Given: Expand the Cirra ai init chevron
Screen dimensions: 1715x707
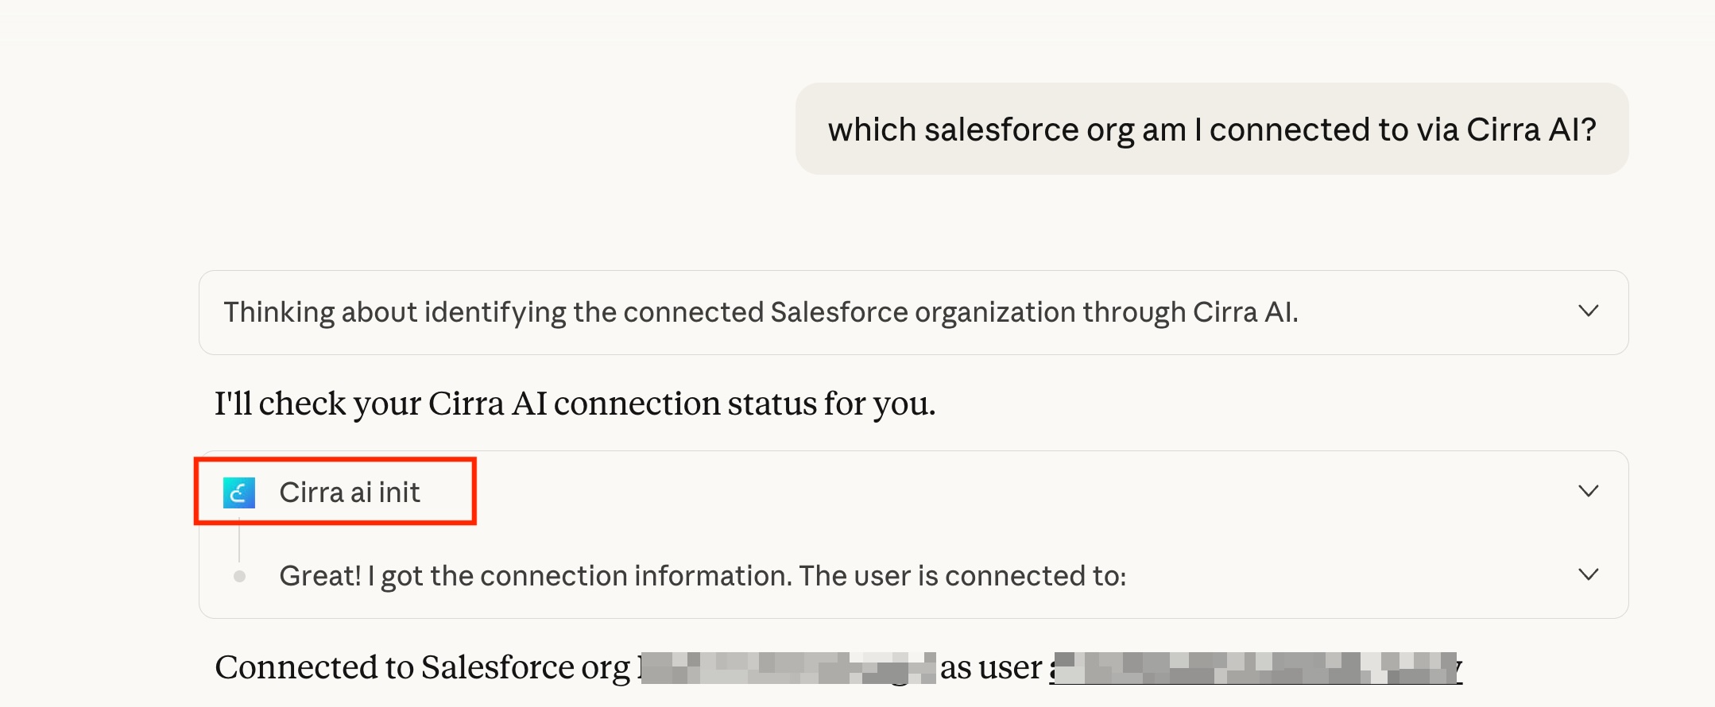Looking at the screenshot, I should [1588, 492].
